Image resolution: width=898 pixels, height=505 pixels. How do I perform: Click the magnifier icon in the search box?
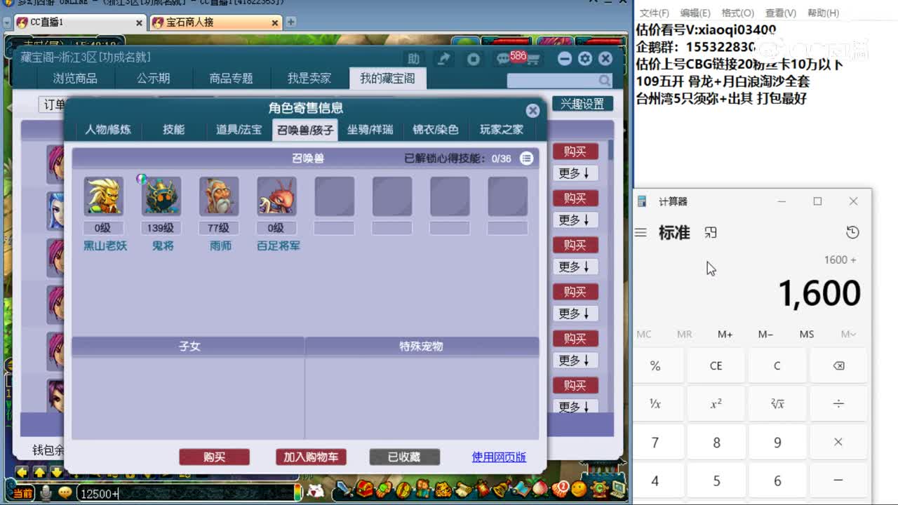[604, 80]
